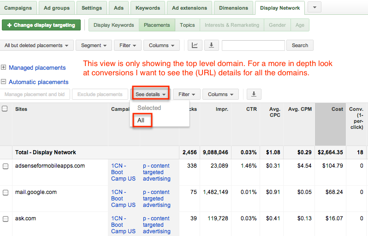The height and width of the screenshot is (236, 368).
Task: Sort by the CTR column header
Action: [251, 109]
